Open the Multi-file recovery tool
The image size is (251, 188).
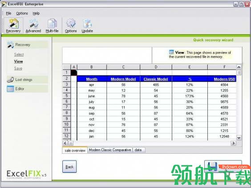click(x=52, y=26)
